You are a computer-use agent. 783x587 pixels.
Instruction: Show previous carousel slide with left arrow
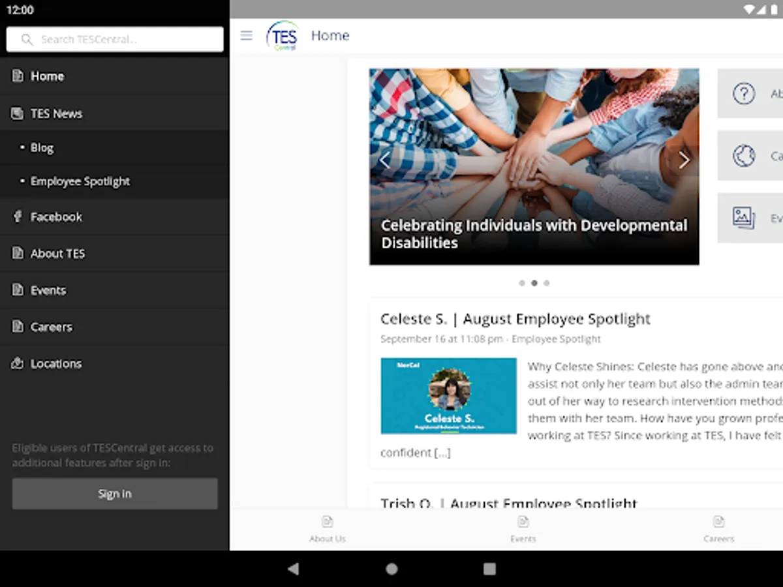point(384,160)
